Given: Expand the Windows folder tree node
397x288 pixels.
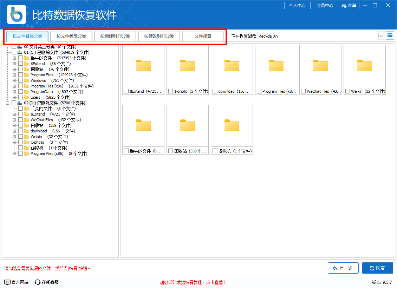Looking at the screenshot, I should [x=14, y=80].
